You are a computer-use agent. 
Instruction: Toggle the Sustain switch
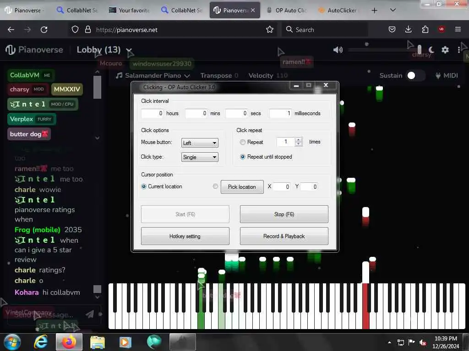[x=416, y=75]
